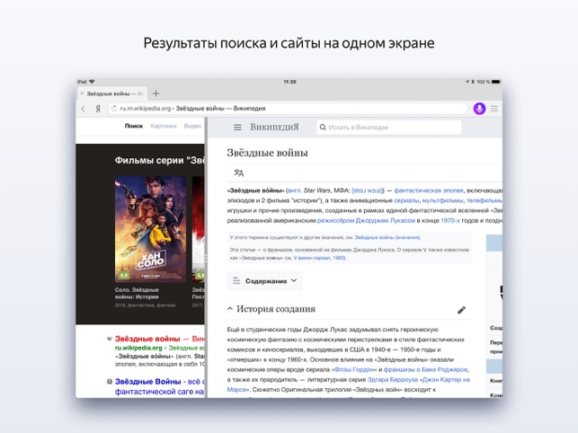The width and height of the screenshot is (578, 433).
Task: Focus the Искать в Википедии field
Action: (x=389, y=128)
